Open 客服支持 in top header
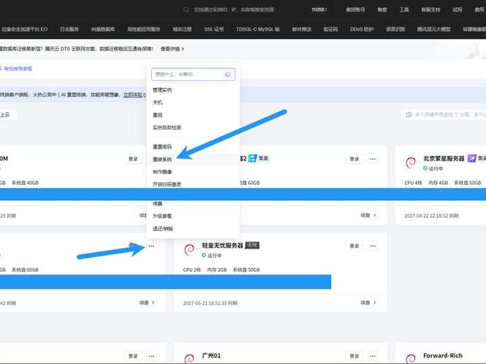Viewport: 486px width, 364px height. [x=431, y=10]
